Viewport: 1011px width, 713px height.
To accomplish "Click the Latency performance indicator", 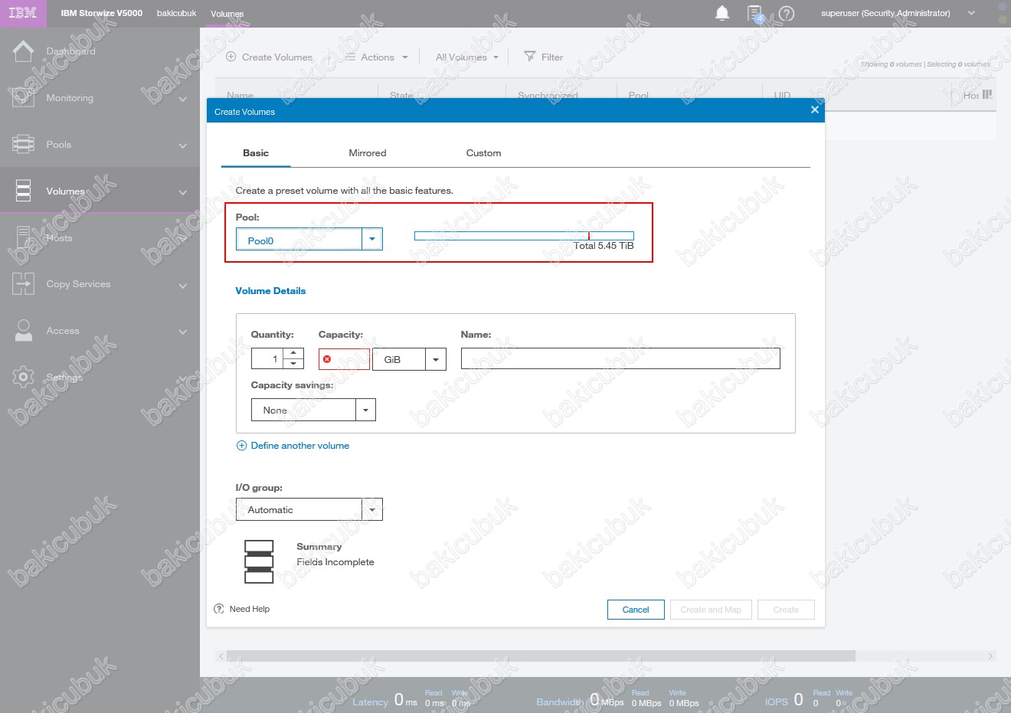I will tap(411, 700).
